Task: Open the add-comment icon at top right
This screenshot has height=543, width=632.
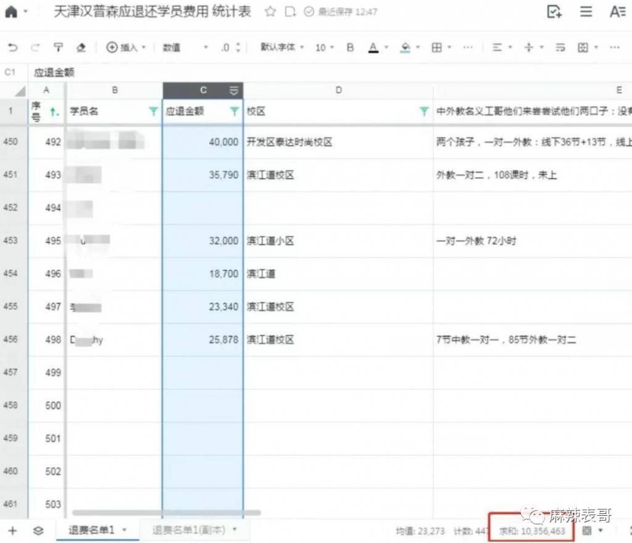Action: (554, 11)
